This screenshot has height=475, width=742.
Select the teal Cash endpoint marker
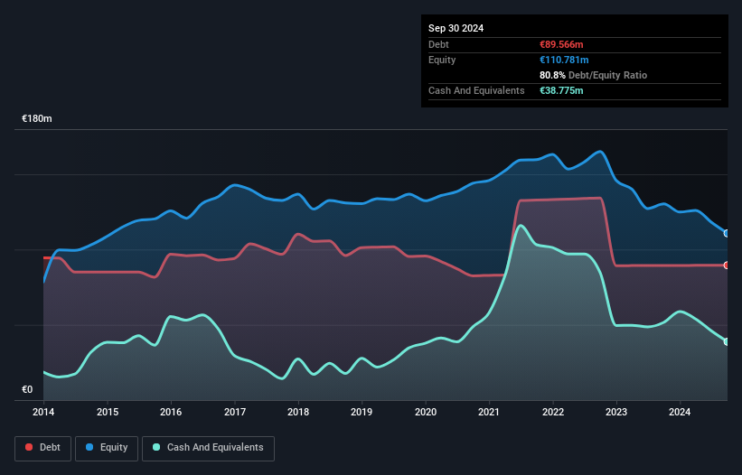coord(727,341)
